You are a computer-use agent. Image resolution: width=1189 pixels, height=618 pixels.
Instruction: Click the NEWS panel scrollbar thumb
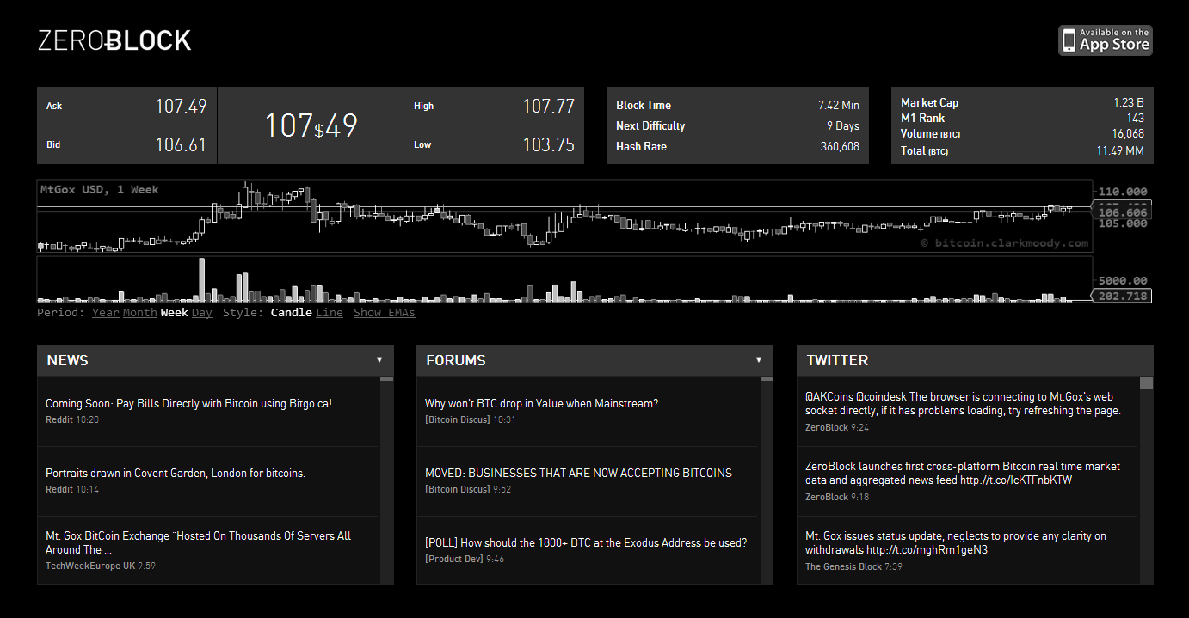click(387, 379)
